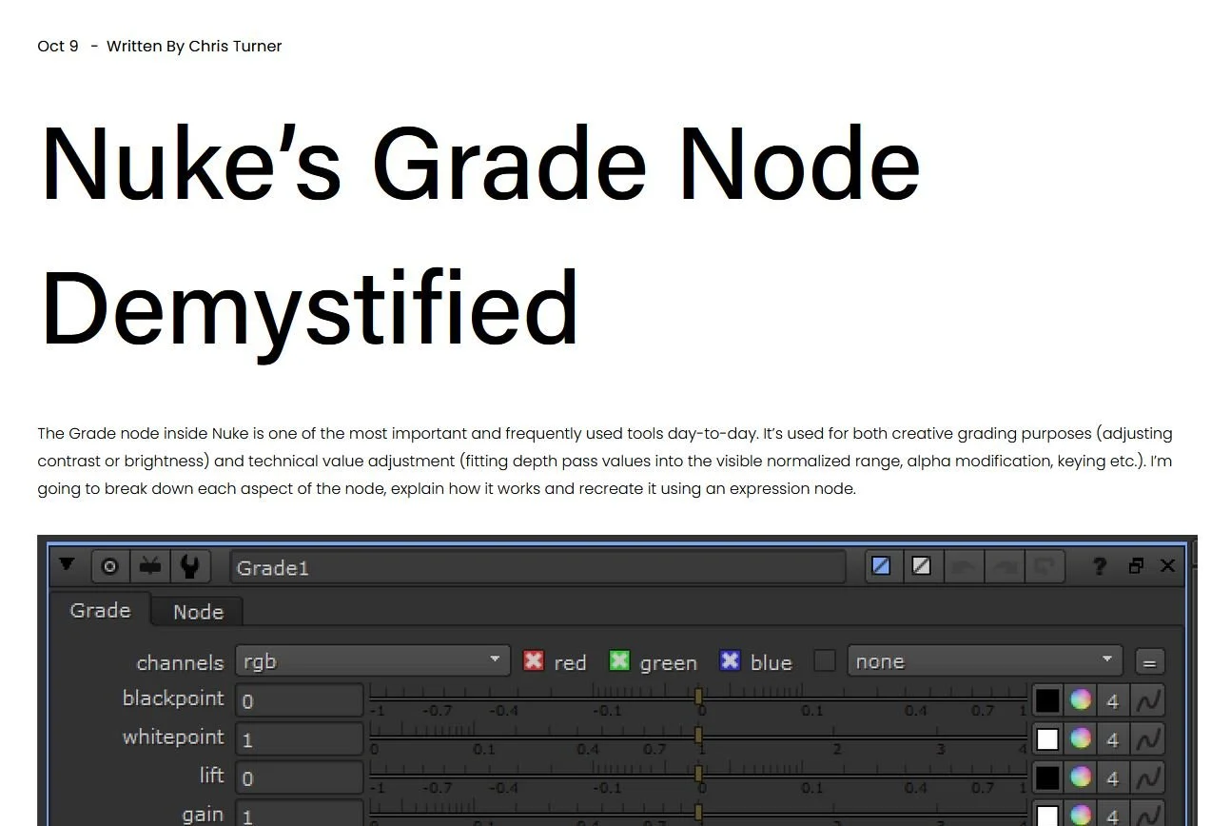The width and height of the screenshot is (1211, 826).
Task: Click the lift black color swatch
Action: pyautogui.click(x=1047, y=777)
